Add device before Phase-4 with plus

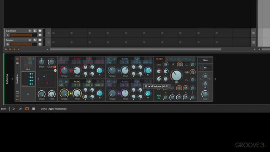[x=12, y=79]
